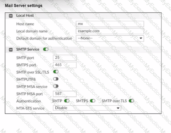Select the SMTP port field showing 25
The height and width of the screenshot is (133, 171).
point(65,58)
